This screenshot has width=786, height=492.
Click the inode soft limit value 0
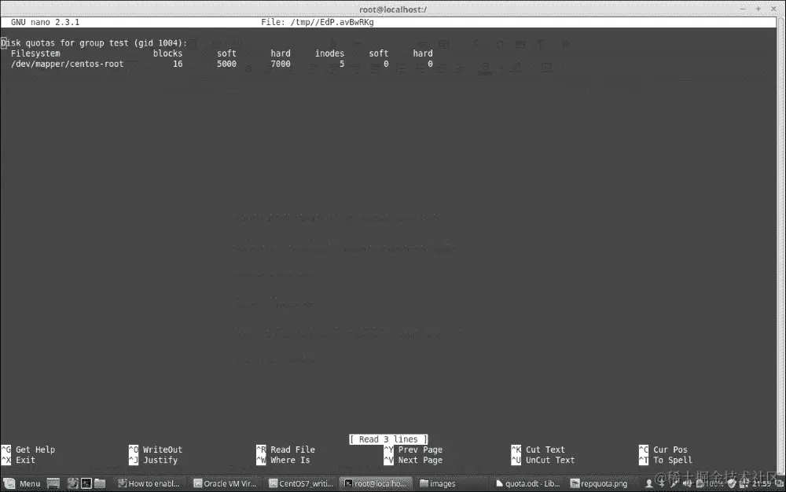[x=386, y=64]
